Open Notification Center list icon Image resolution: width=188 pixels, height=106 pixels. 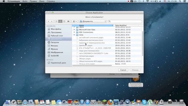[x=184, y=1]
